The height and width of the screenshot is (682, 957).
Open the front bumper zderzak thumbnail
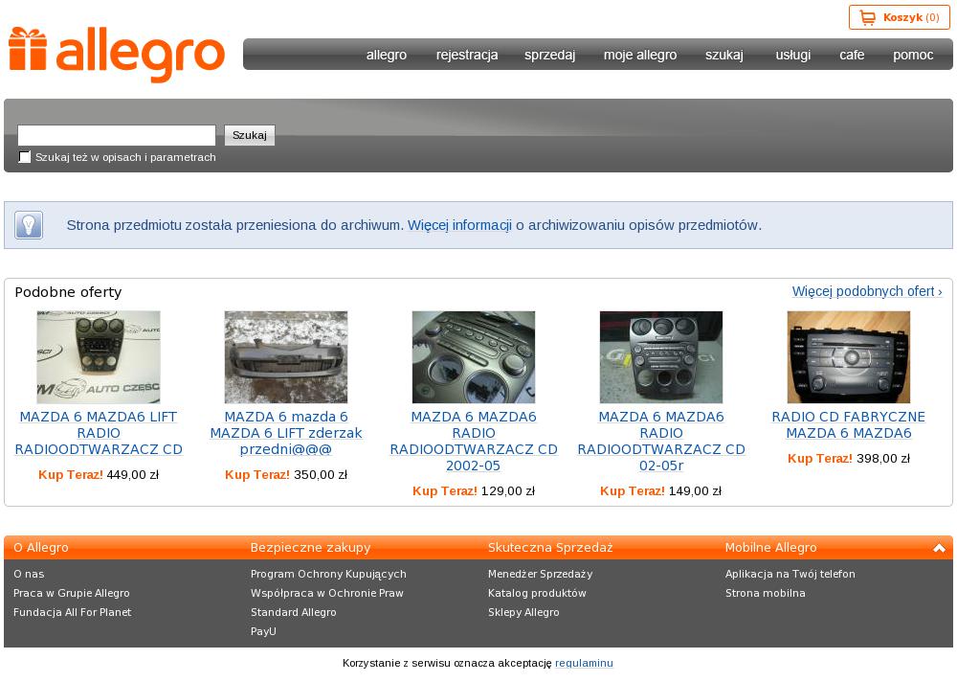click(x=285, y=357)
